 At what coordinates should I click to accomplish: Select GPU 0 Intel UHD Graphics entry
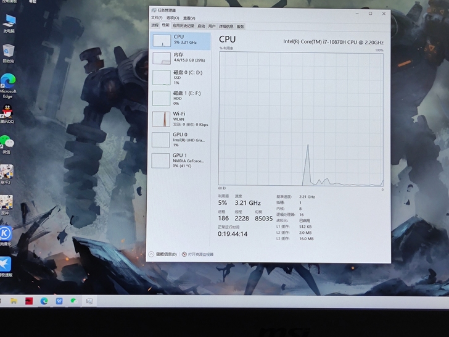tap(180, 139)
